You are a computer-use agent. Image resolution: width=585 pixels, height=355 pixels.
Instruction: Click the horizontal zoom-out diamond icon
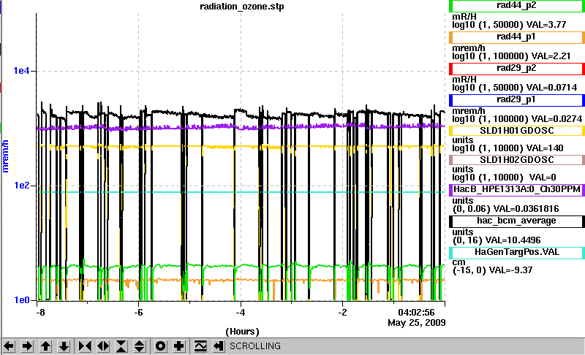point(103,346)
